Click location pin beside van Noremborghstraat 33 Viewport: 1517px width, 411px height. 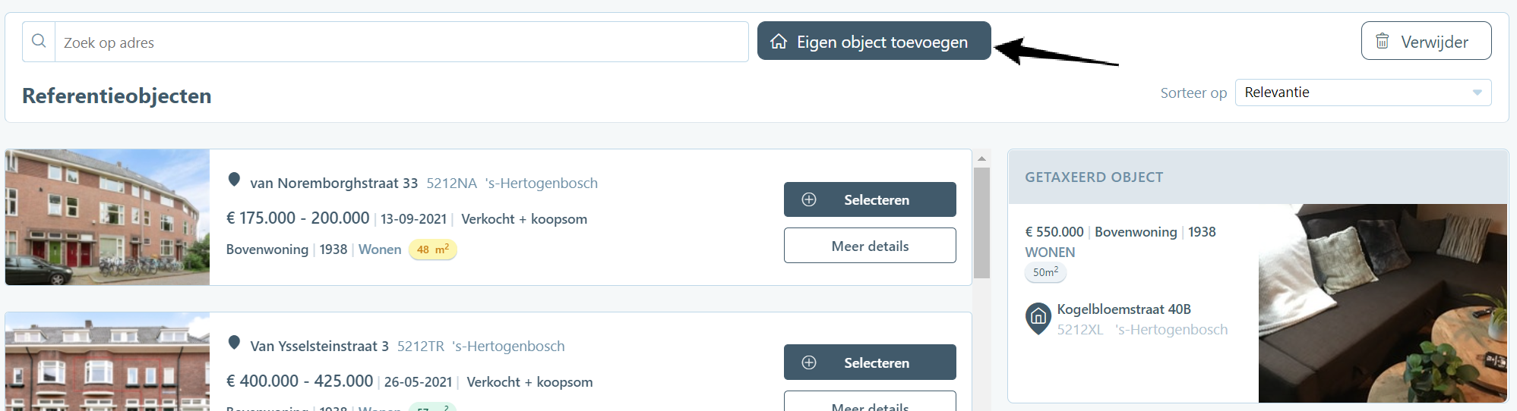(234, 180)
